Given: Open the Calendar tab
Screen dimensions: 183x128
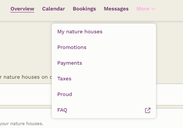Looking at the screenshot, I should tap(53, 9).
